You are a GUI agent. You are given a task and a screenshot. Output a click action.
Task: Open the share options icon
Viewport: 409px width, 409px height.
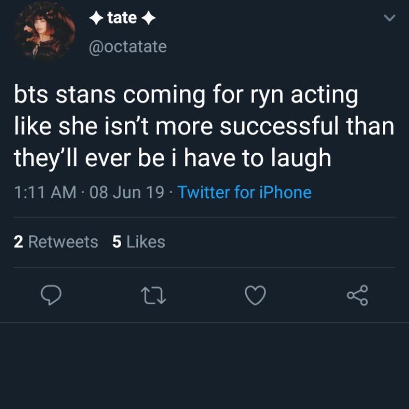(357, 295)
